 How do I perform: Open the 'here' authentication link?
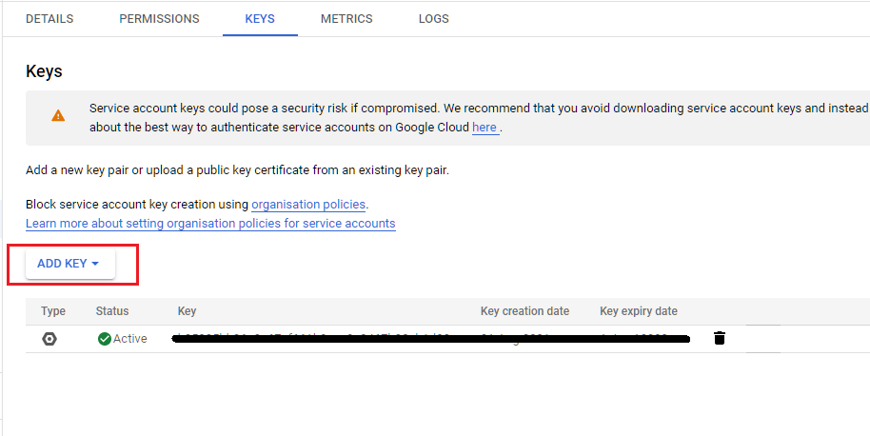pos(484,128)
